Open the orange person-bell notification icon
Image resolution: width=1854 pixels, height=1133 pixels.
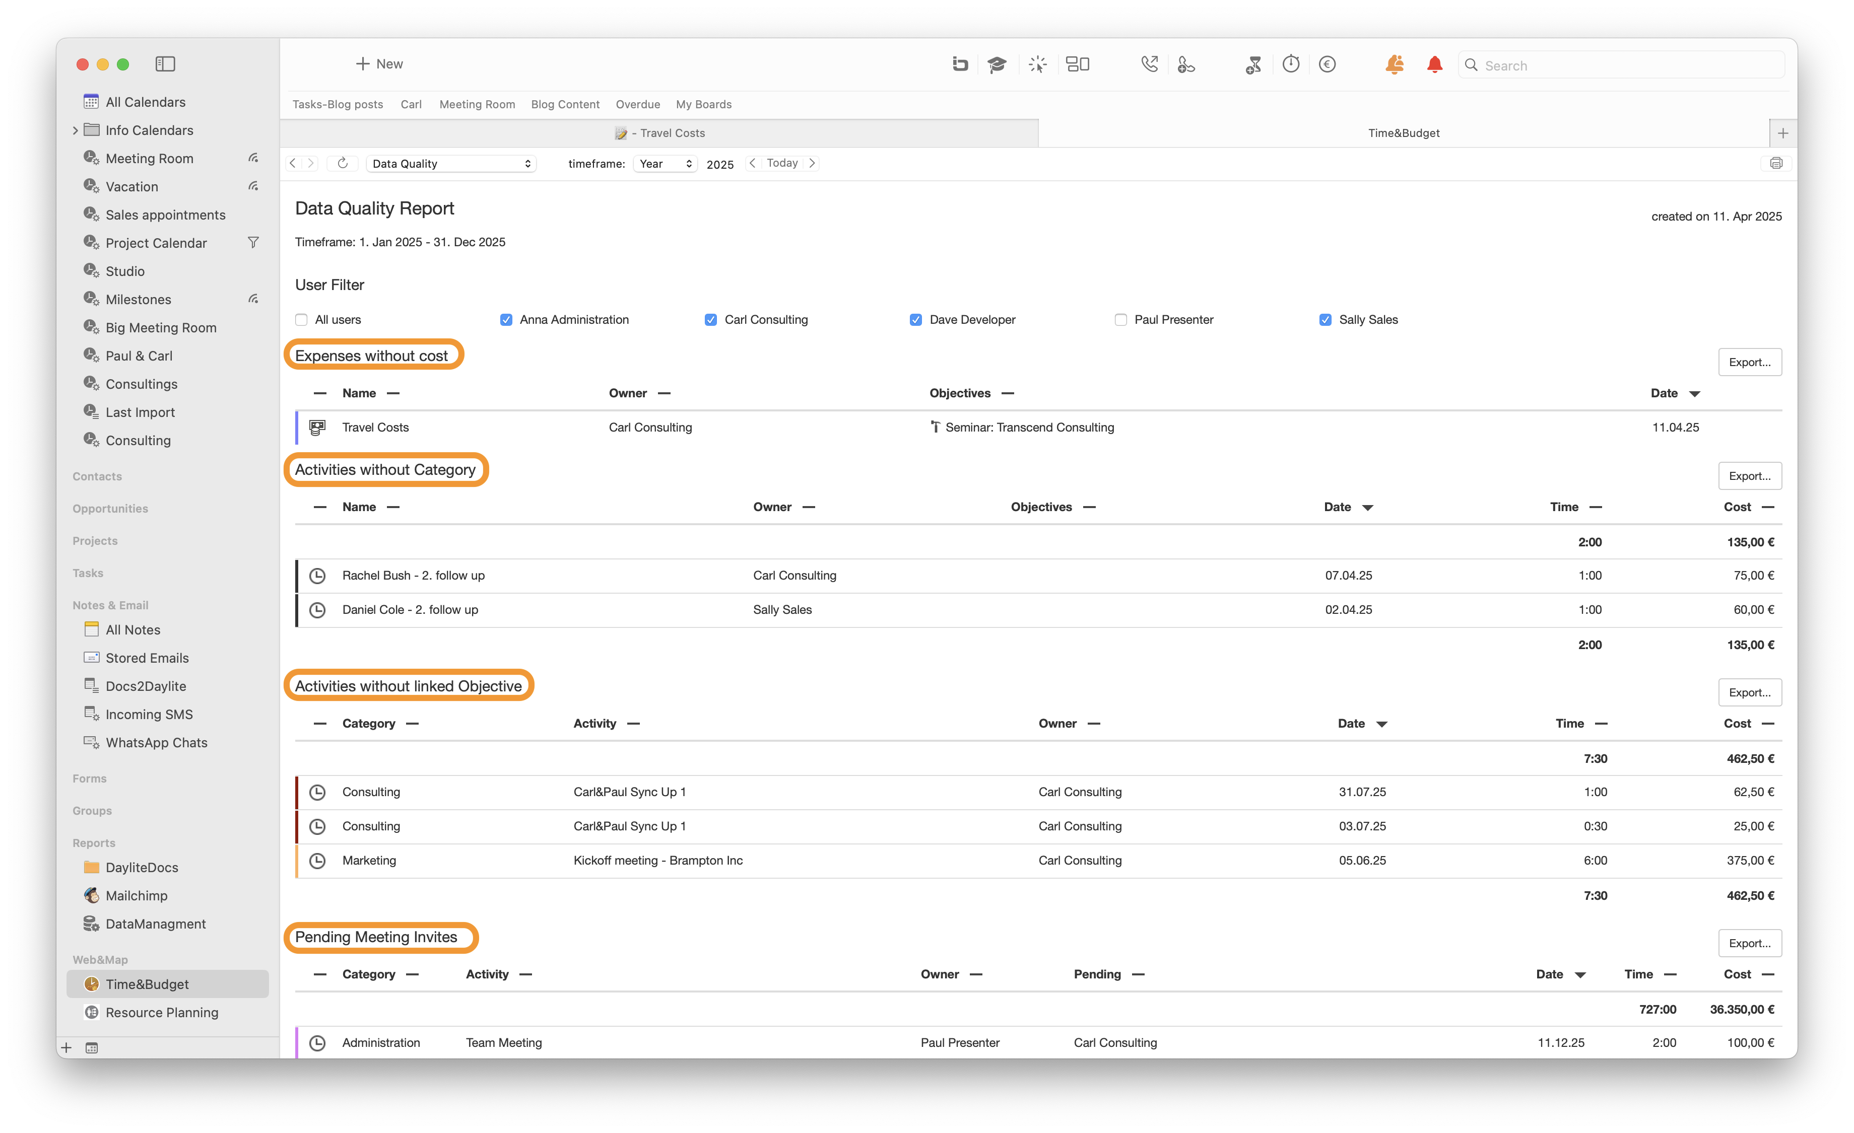pos(1394,64)
